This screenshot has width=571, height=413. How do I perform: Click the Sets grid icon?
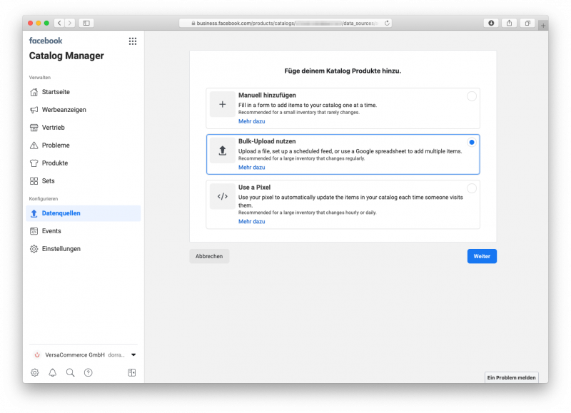(x=34, y=181)
